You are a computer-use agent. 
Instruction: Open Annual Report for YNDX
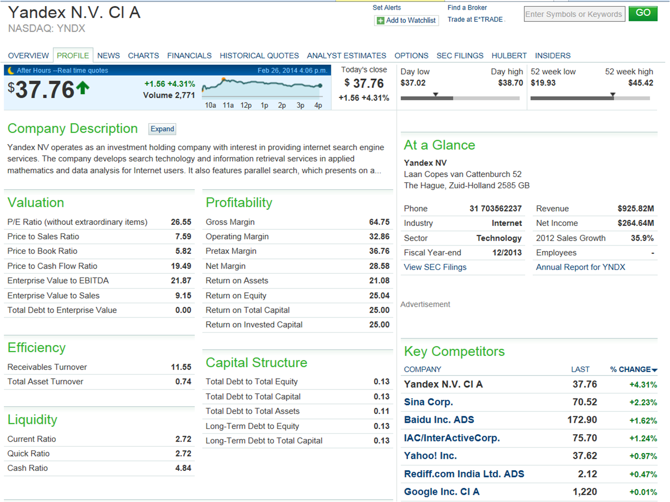click(x=580, y=267)
